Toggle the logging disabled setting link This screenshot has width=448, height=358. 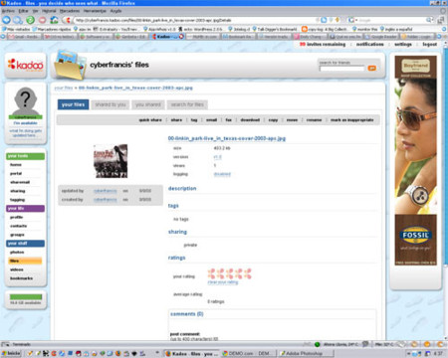(222, 174)
